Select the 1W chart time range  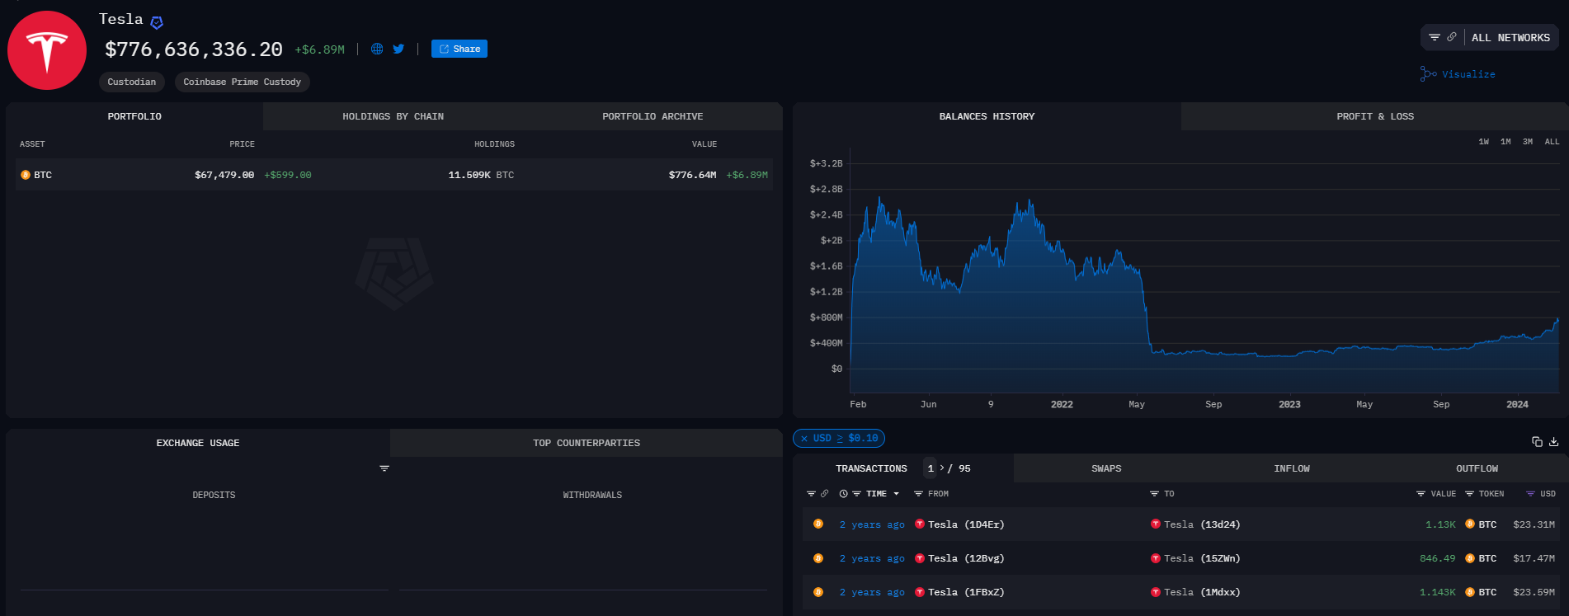(1483, 142)
